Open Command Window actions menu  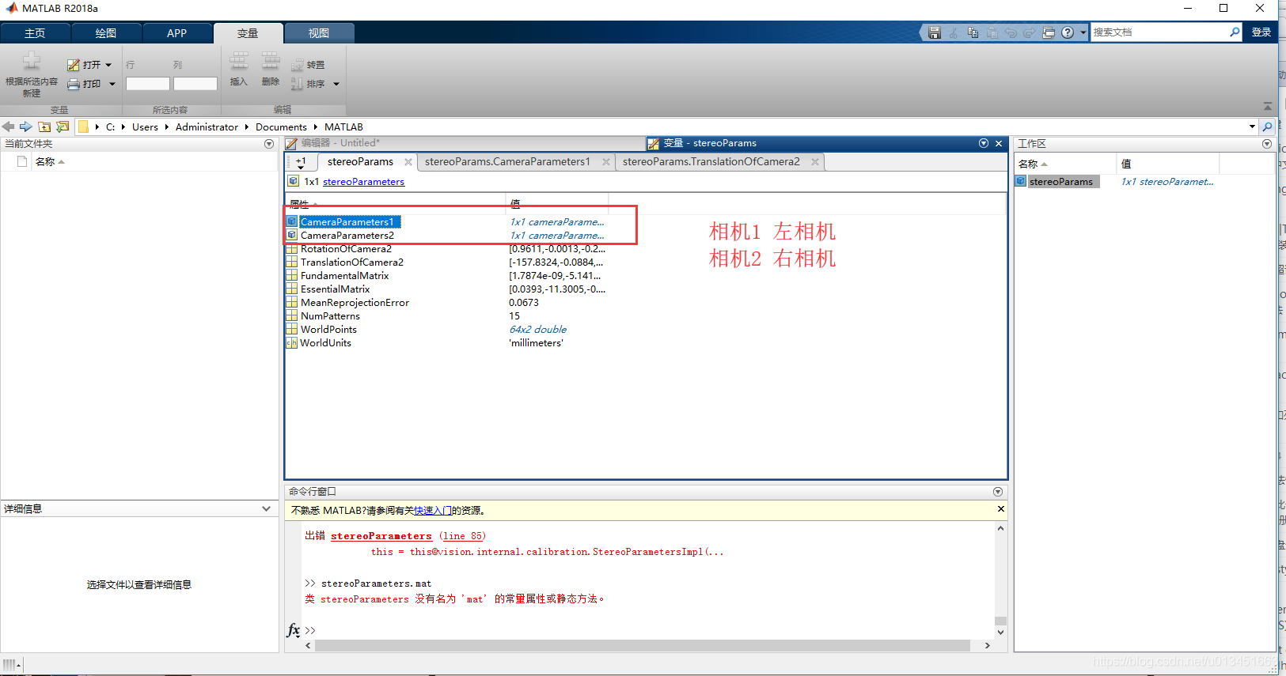click(998, 492)
